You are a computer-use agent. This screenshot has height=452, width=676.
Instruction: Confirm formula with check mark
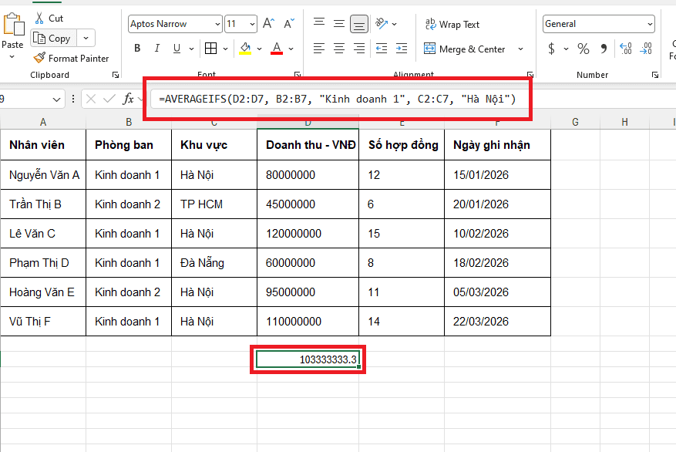point(109,100)
